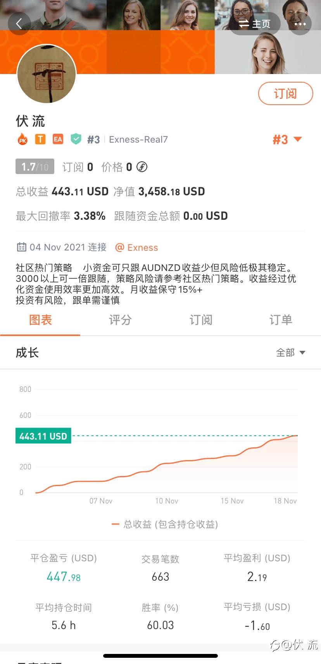Tap the connection date calendar icon
This screenshot has height=664, width=321.
[22, 247]
